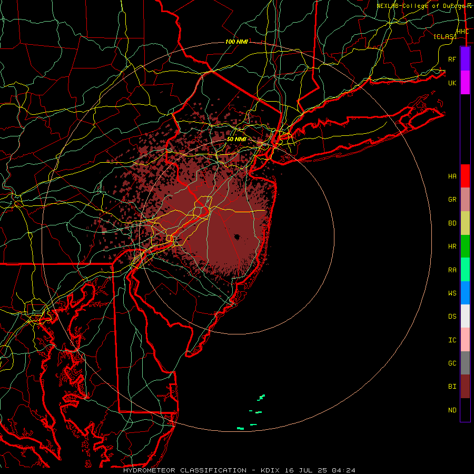The image size is (474, 474).
Task: Click the 'ND' legend label
Action: (x=452, y=410)
